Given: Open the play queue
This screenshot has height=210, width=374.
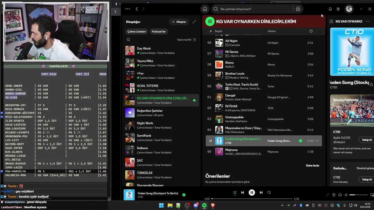Looking at the screenshot, I should (x=334, y=195).
